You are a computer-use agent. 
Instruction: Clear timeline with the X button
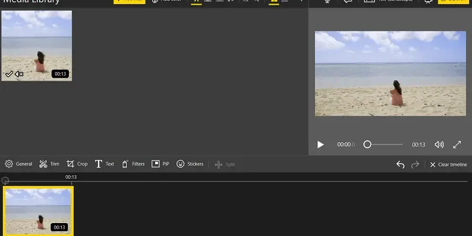[x=448, y=165]
